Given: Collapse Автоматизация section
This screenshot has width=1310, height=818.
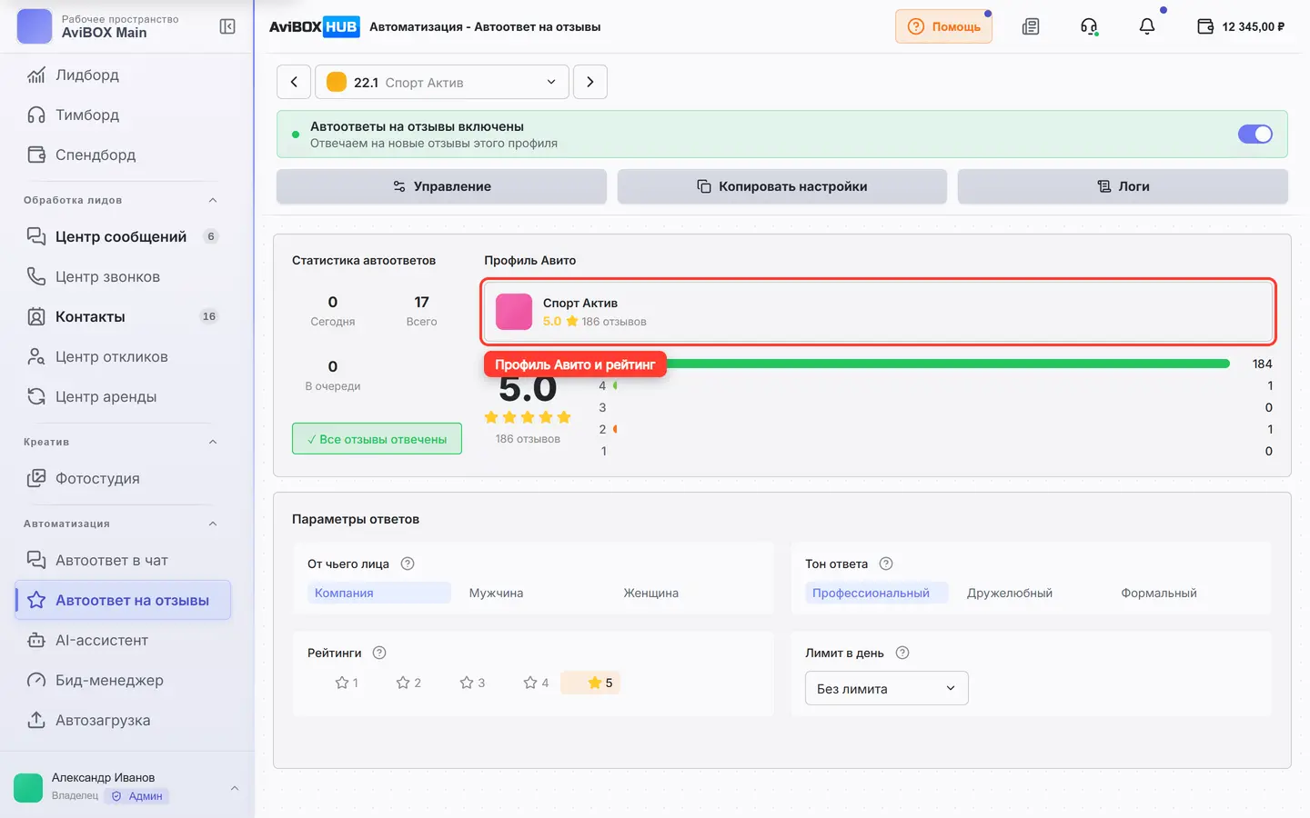Looking at the screenshot, I should pos(213,524).
